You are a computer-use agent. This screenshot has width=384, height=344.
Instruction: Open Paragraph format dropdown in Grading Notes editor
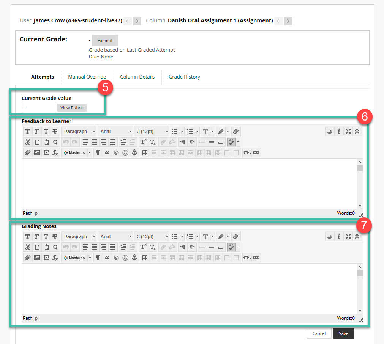(x=79, y=237)
